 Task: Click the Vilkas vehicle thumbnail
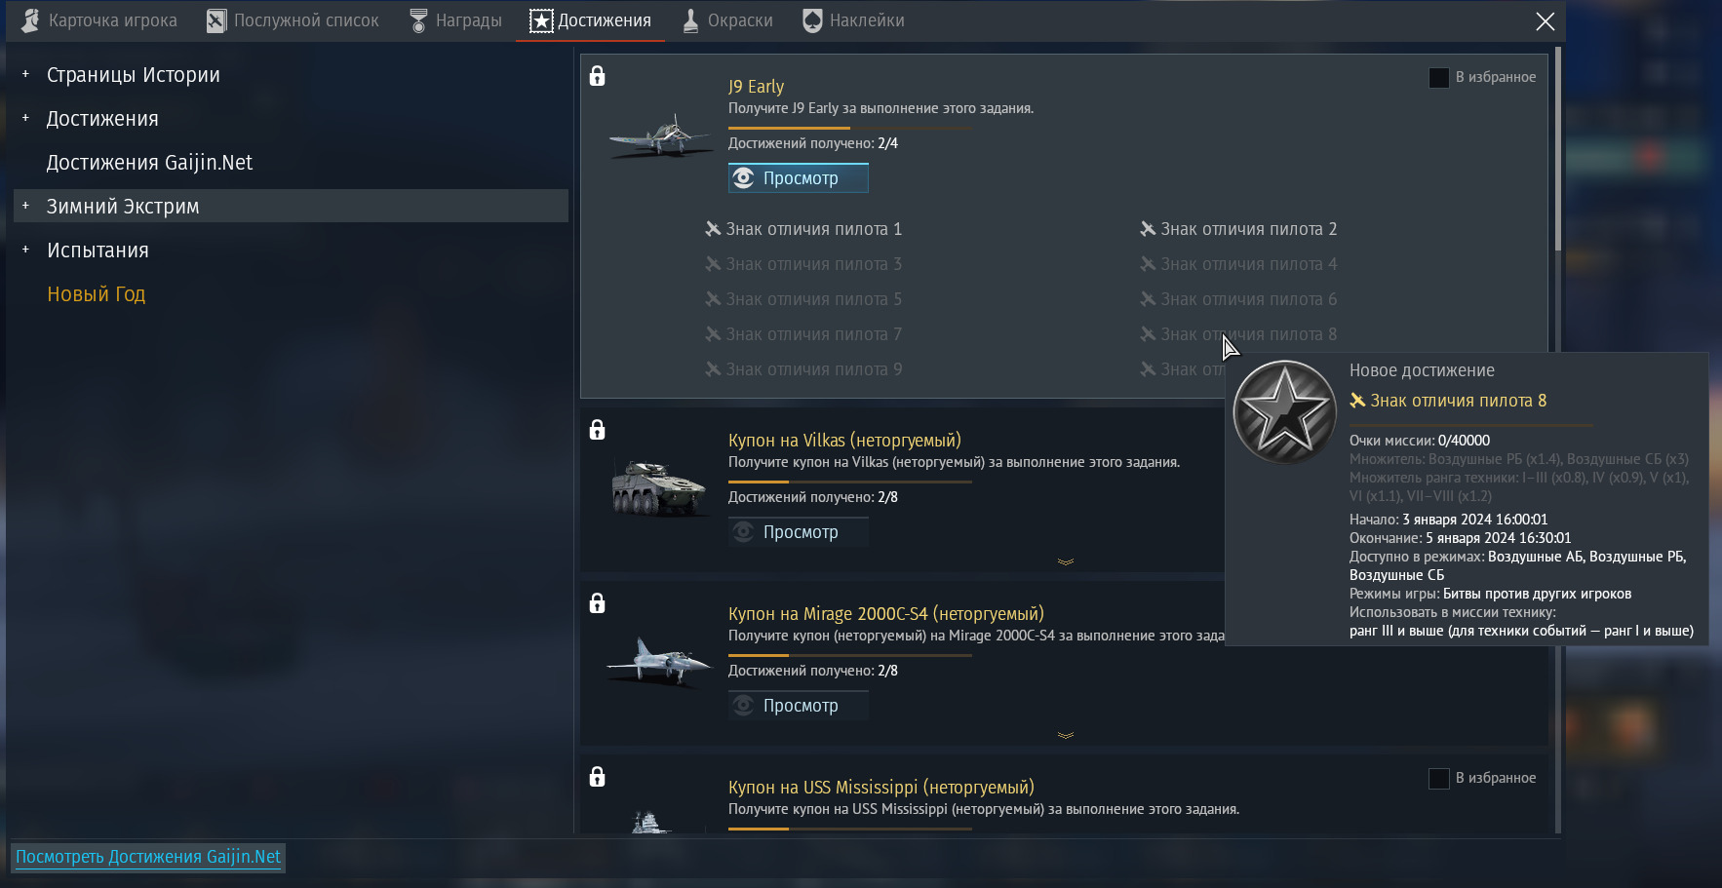coord(659,487)
